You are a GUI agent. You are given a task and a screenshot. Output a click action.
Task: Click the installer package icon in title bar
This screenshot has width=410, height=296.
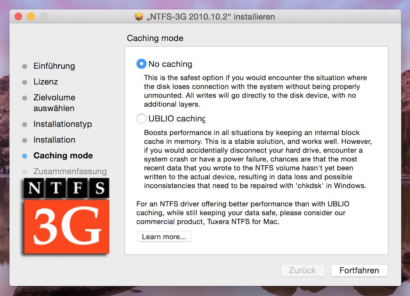139,16
